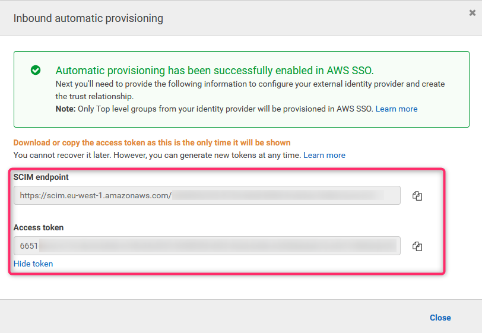Click the 'Download or copy the access token' warning
This screenshot has height=333, width=482.
pos(152,142)
